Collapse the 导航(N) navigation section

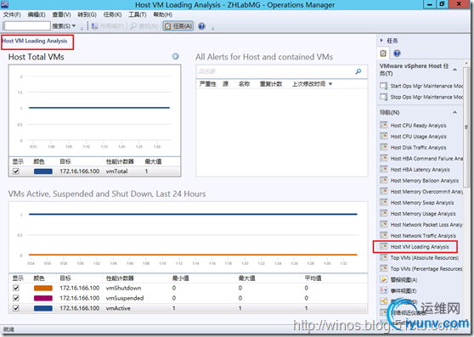tap(454, 112)
